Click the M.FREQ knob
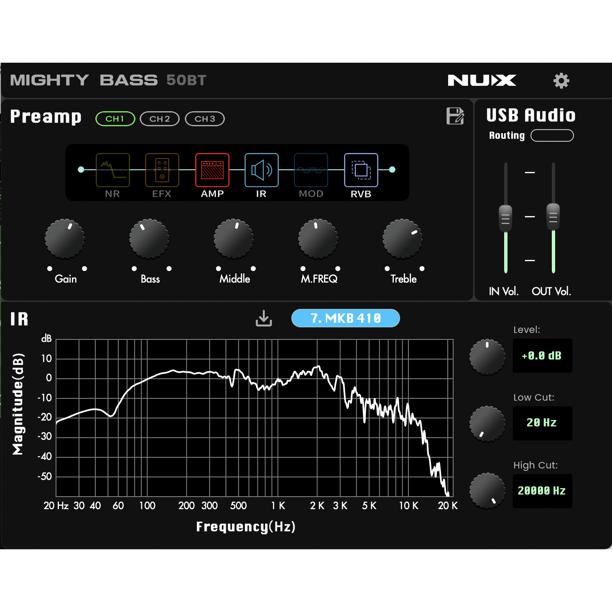Viewport: 612px width, 612px height. [318, 239]
